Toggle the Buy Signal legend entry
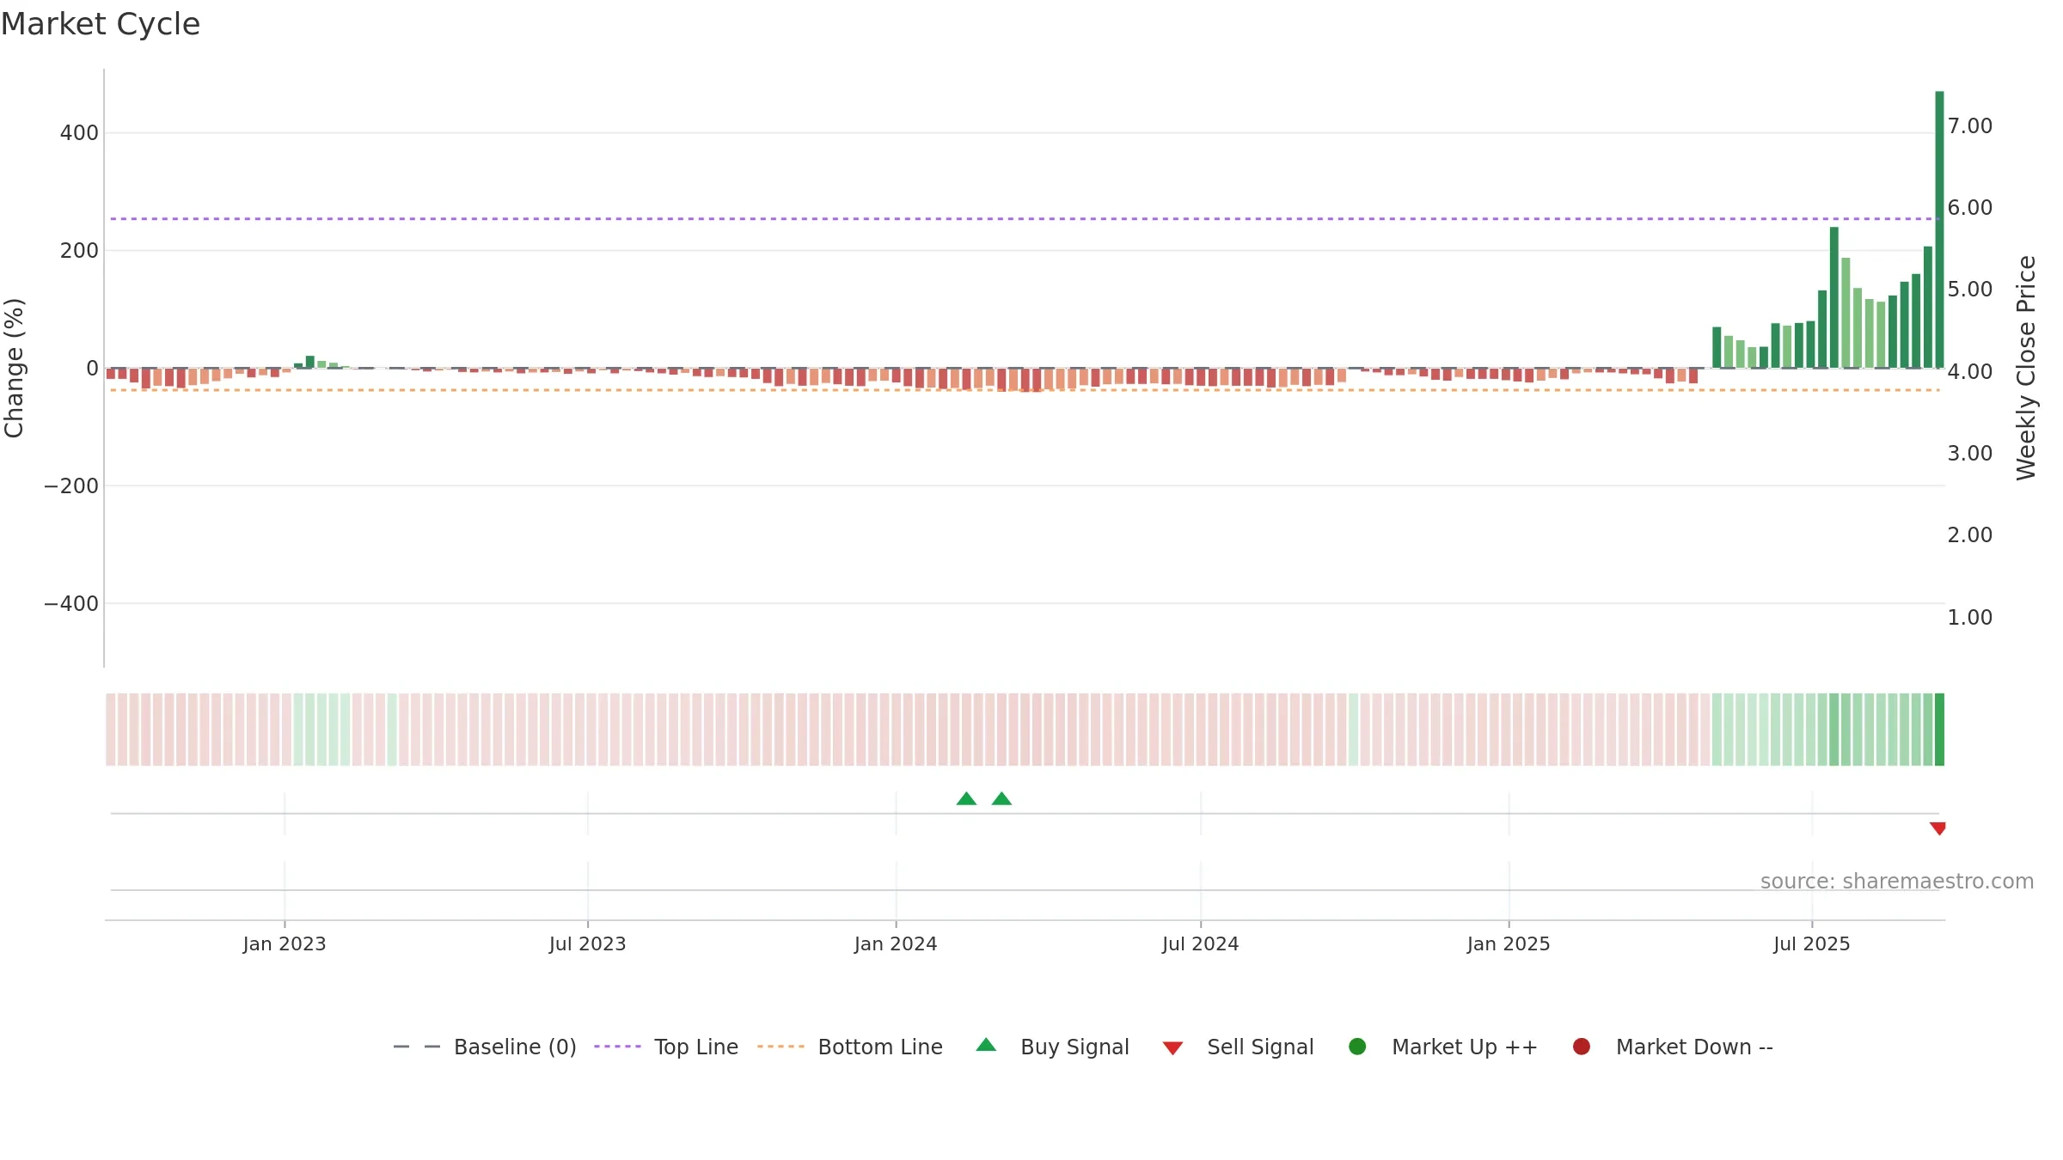Screen dimensions: 2063x1160 coord(1053,1047)
